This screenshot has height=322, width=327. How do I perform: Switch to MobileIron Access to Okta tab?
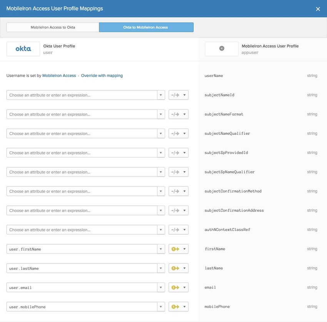53,27
